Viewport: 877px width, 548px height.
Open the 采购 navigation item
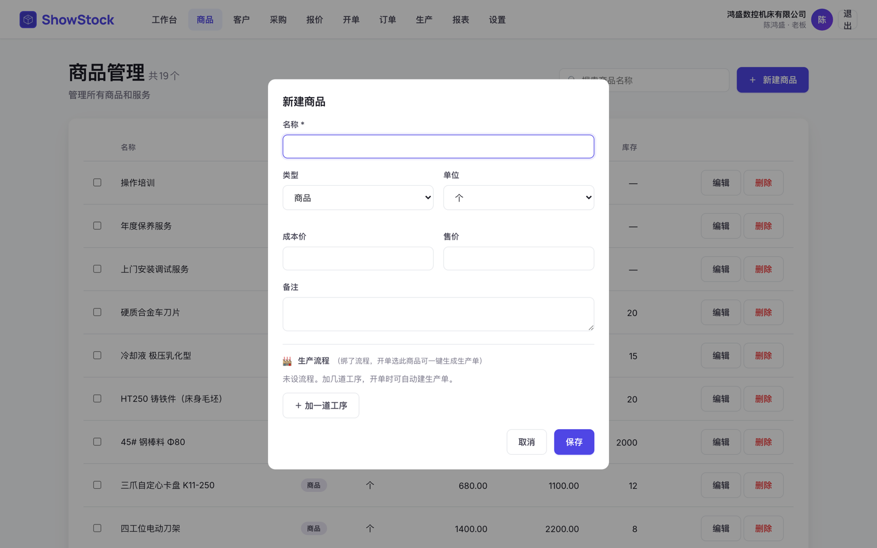coord(278,20)
